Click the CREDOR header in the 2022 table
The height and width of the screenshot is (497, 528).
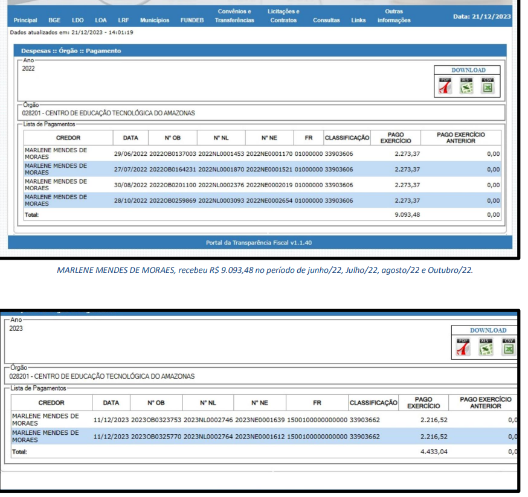tap(68, 138)
